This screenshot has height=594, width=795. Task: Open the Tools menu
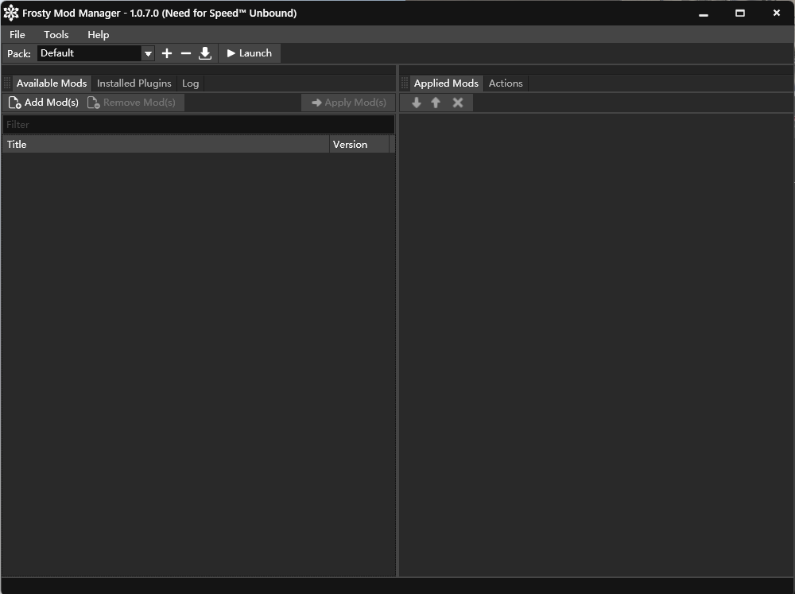[x=56, y=34]
